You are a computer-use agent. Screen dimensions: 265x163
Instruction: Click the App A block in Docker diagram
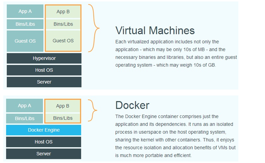coord(25,106)
